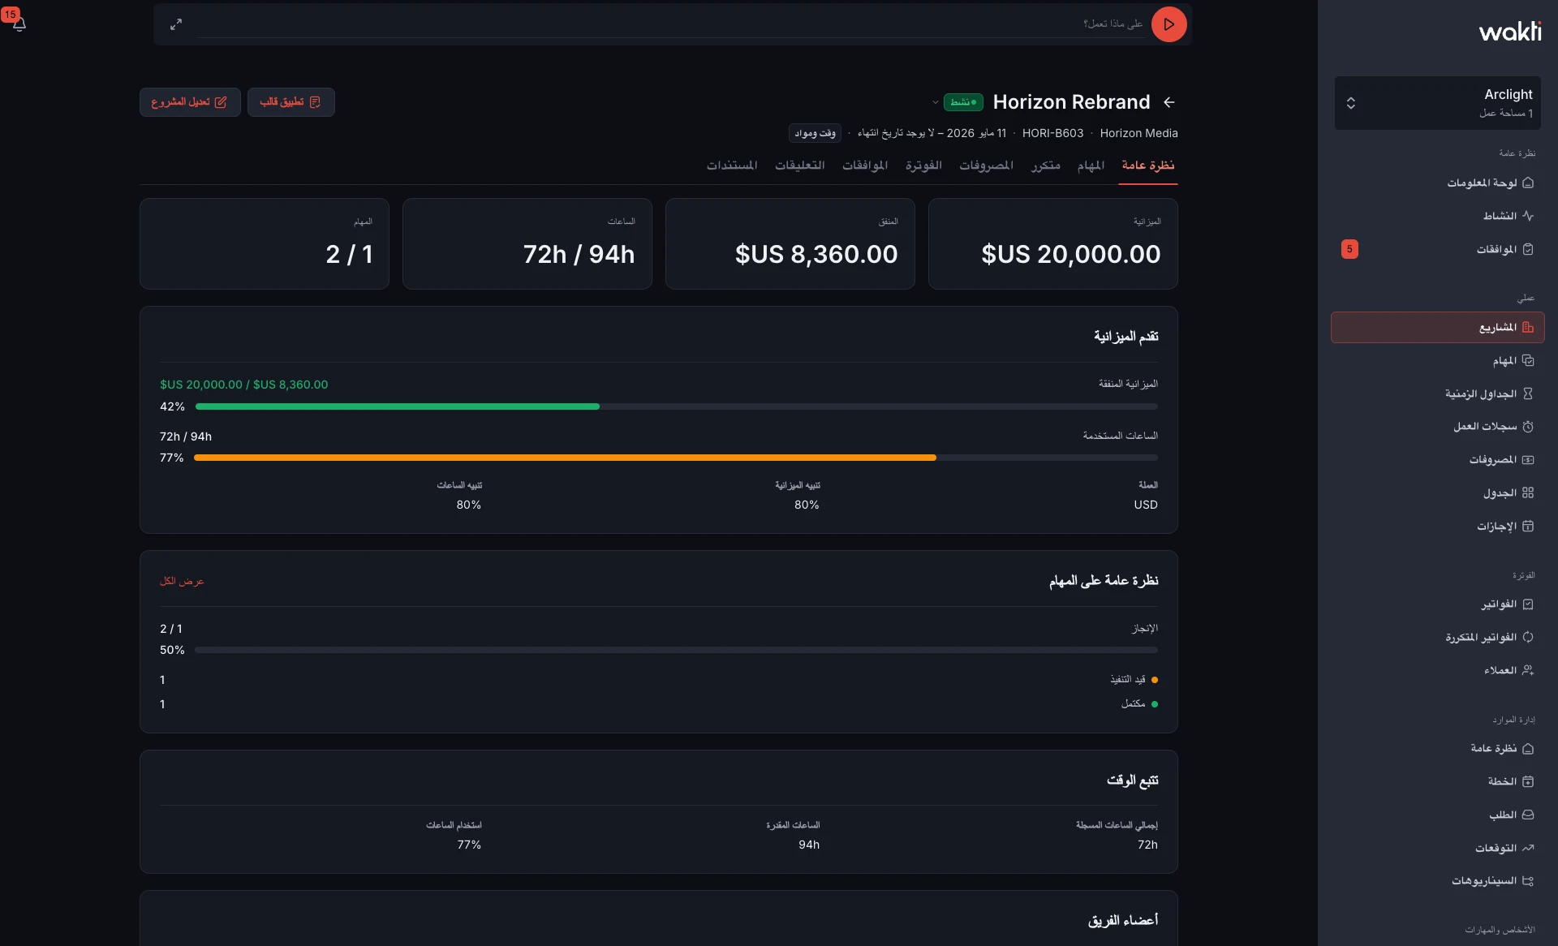Screen dimensions: 1558x946
Task: Expand the timer bar with arrows icon
Action: tap(176, 24)
